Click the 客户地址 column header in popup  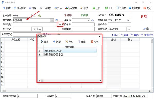pyautogui.click(x=70, y=47)
